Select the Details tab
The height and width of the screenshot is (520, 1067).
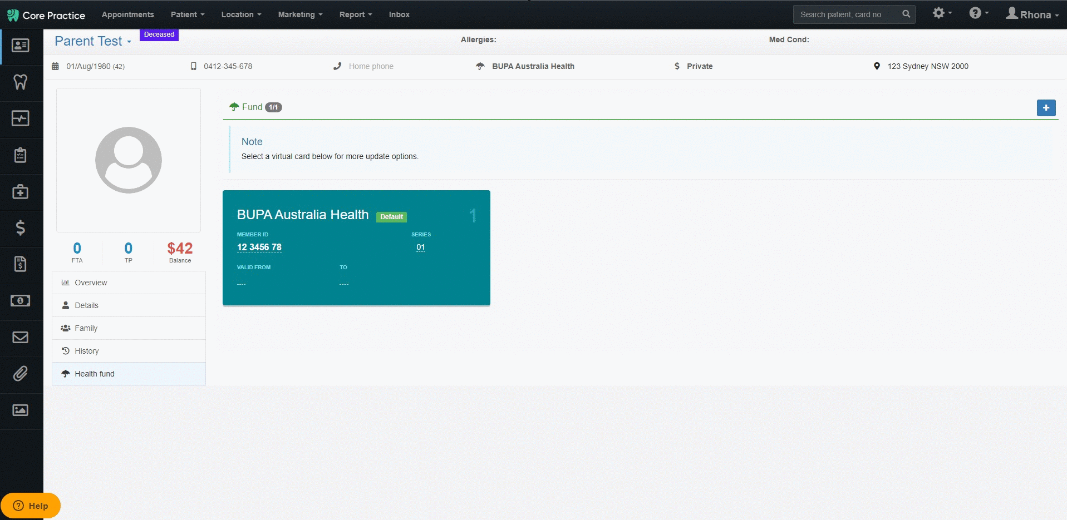tap(129, 305)
